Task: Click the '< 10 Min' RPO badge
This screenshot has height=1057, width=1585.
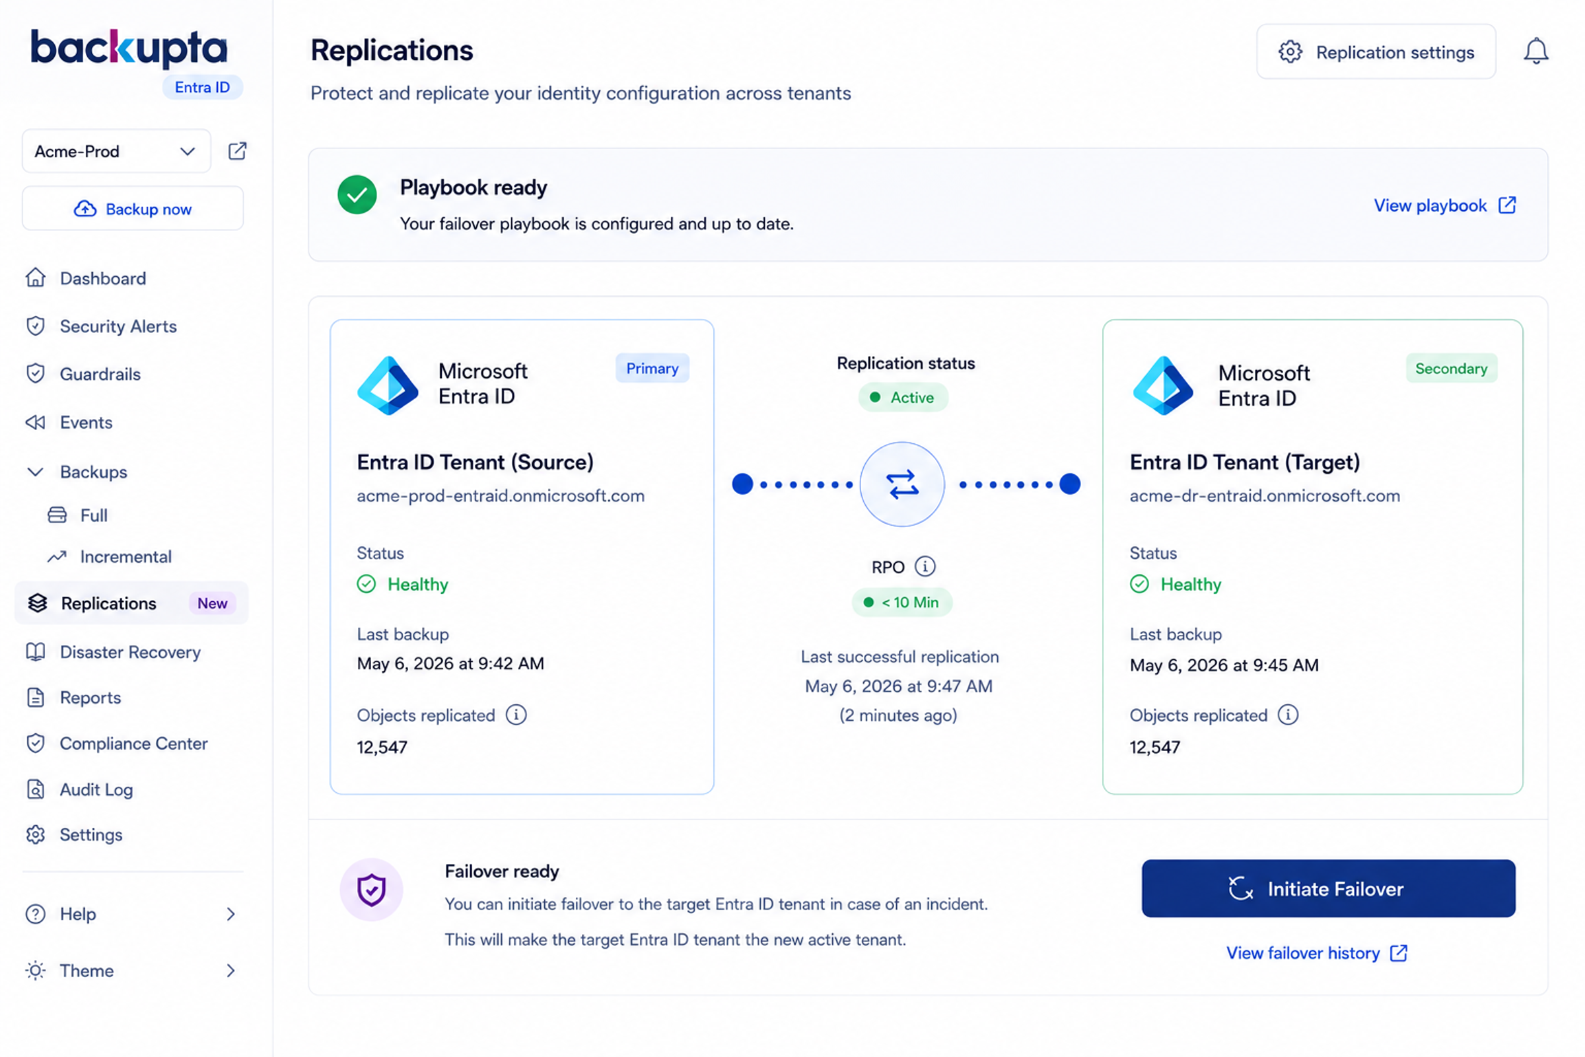Action: [902, 602]
